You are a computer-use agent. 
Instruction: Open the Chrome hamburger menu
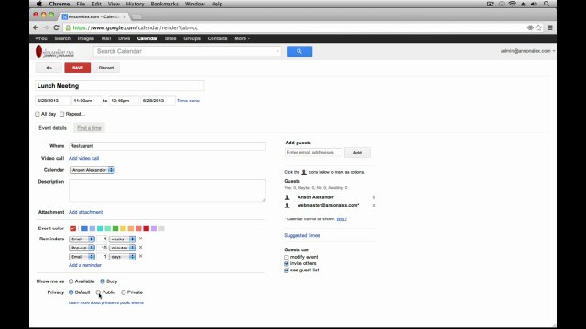tap(550, 27)
